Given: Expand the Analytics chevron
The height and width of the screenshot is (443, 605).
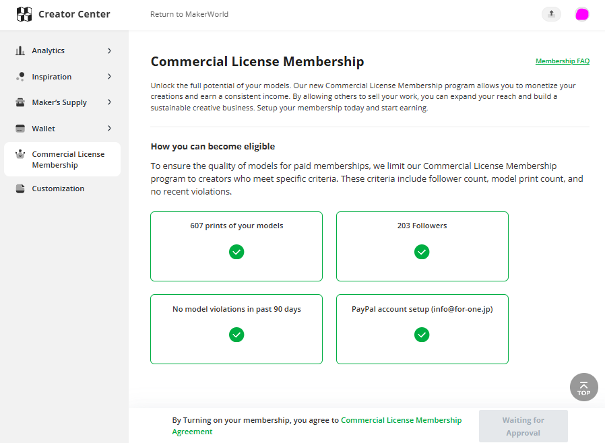Looking at the screenshot, I should pos(110,50).
